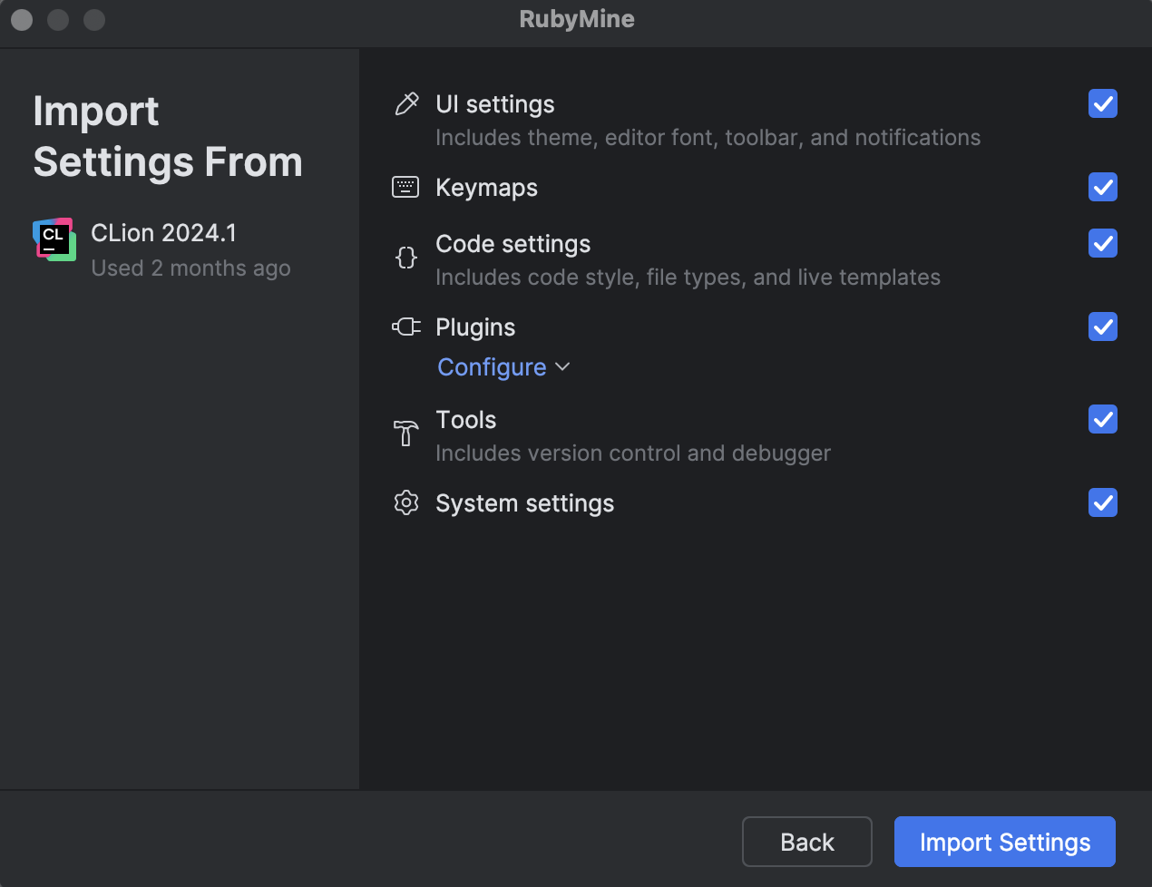This screenshot has height=887, width=1152.
Task: Disable the Tools import checkbox
Action: point(1102,419)
